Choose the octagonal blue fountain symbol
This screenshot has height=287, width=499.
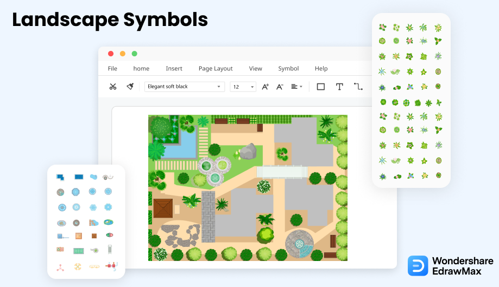pos(75,192)
